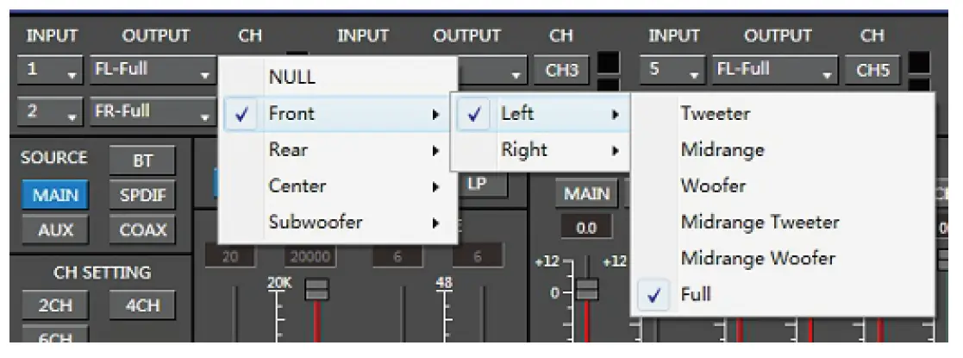Choose Right in the Front submenu

pos(524,149)
